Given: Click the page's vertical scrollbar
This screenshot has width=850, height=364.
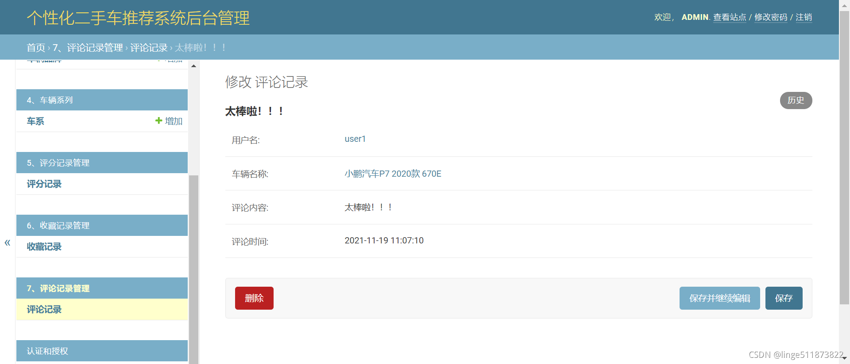Looking at the screenshot, I should (844, 158).
